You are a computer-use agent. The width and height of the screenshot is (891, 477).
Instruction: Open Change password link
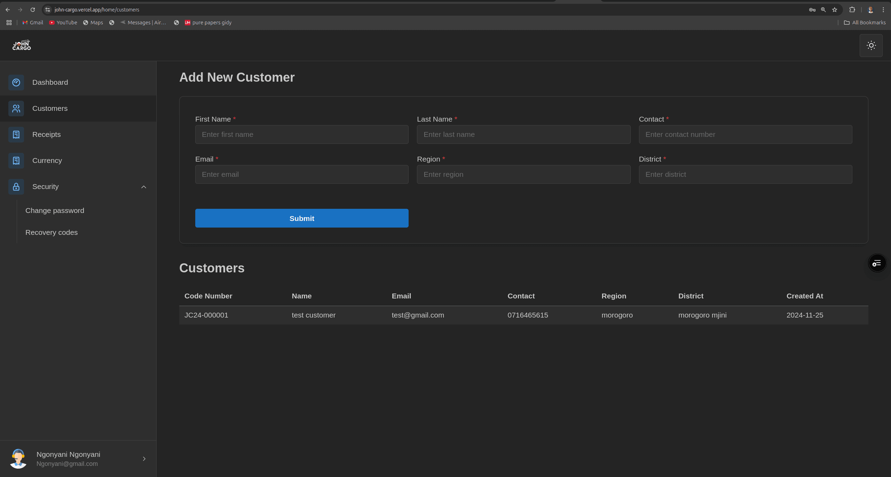(x=55, y=210)
